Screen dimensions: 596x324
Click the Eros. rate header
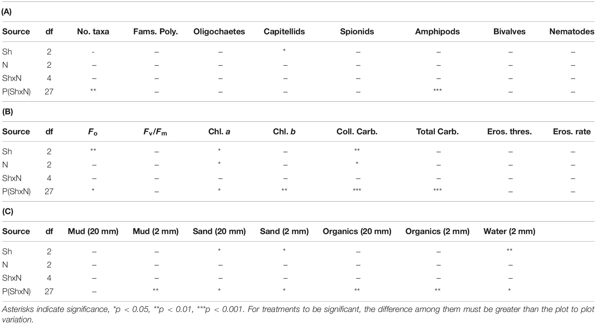pos(572,132)
